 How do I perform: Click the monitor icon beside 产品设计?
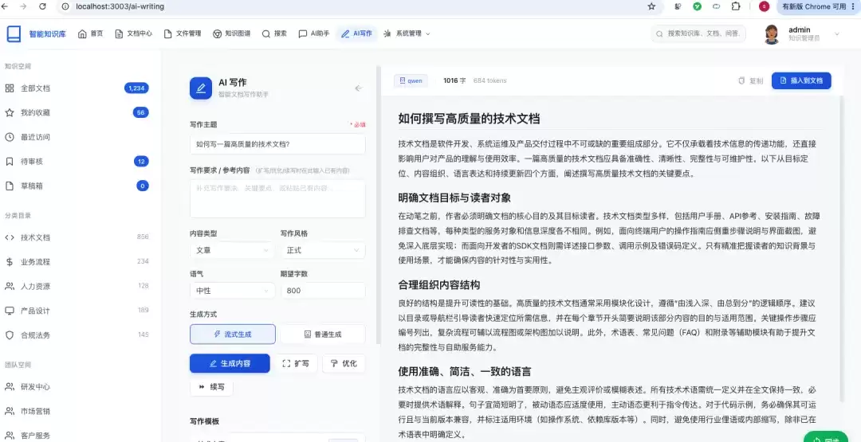tap(10, 311)
